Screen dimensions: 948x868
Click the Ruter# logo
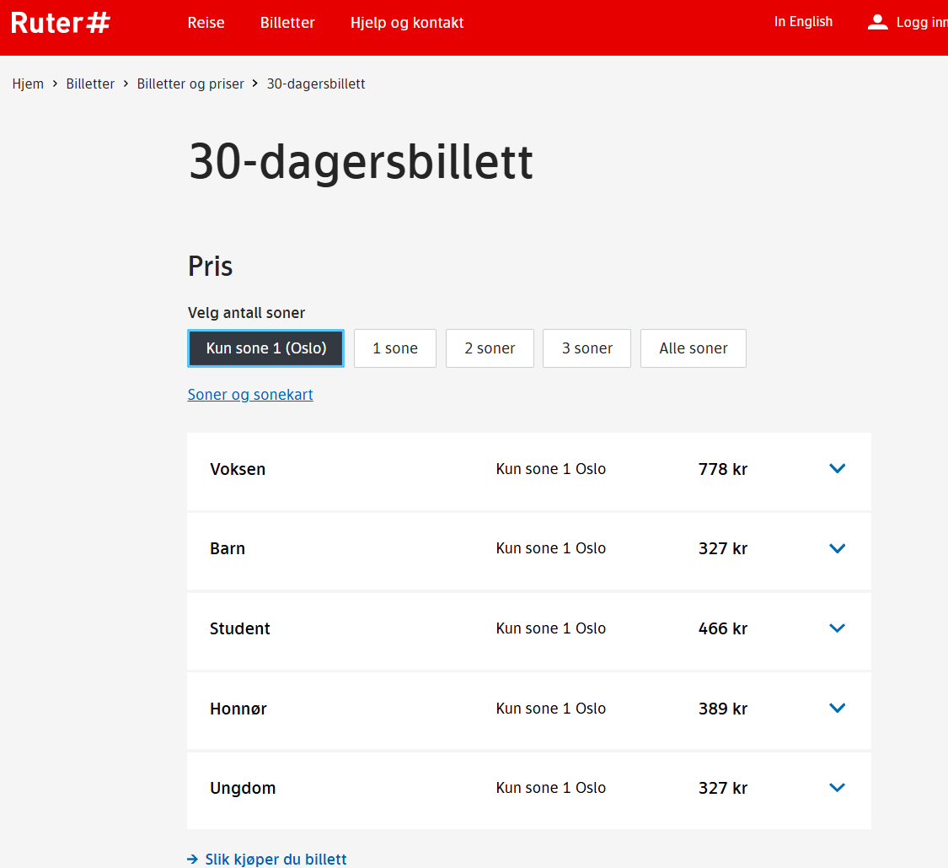coord(61,23)
